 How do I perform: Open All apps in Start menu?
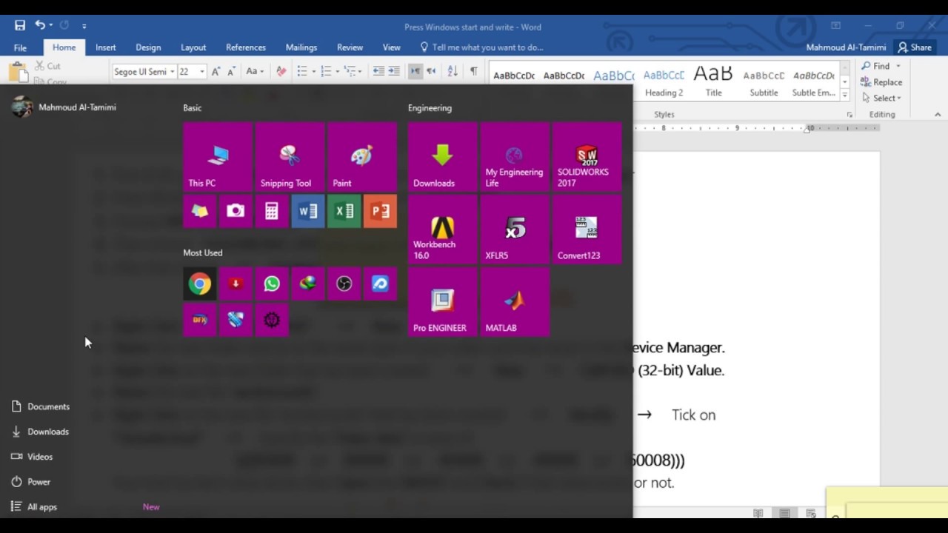34,507
